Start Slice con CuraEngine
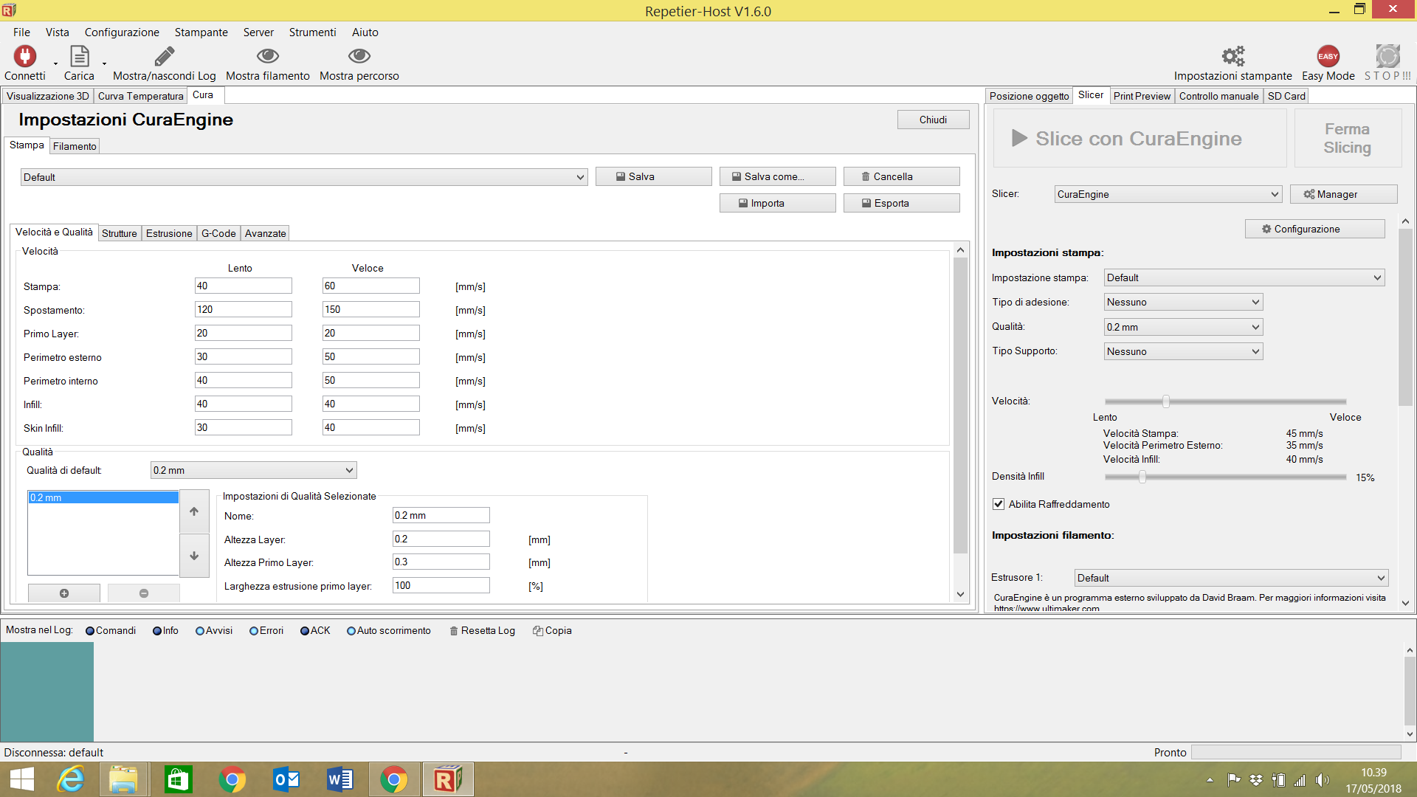This screenshot has width=1417, height=797. pyautogui.click(x=1140, y=138)
